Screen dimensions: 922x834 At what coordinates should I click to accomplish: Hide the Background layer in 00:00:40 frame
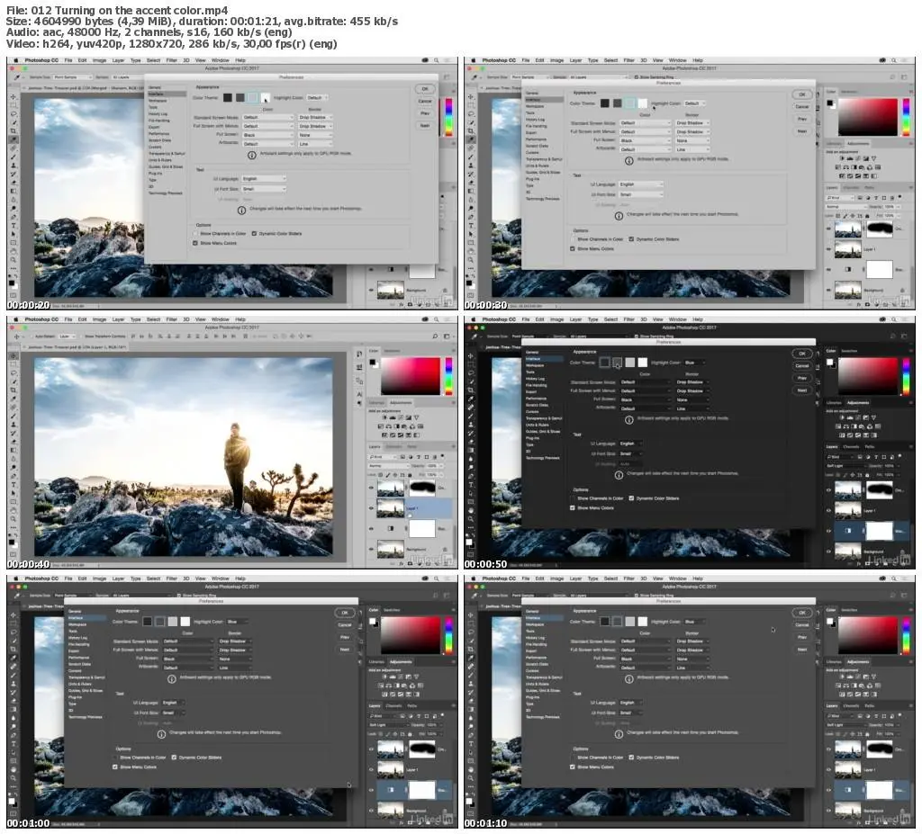[371, 549]
